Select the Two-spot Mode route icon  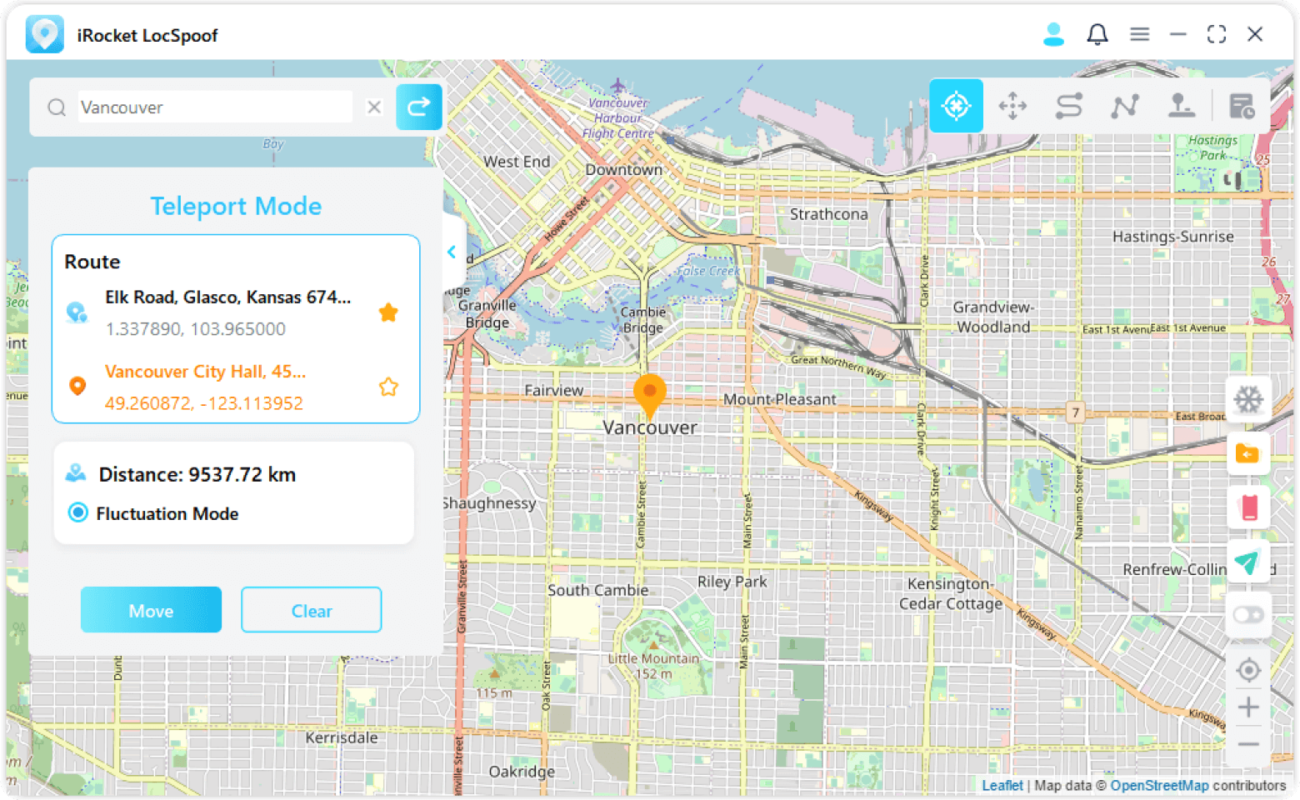[x=1069, y=106]
